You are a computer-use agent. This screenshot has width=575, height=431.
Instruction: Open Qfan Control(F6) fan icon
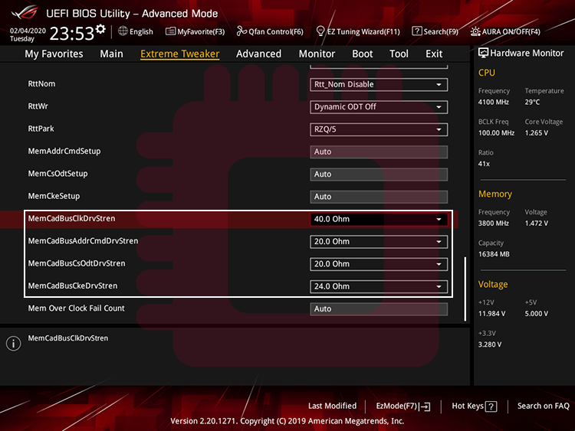[x=242, y=31]
